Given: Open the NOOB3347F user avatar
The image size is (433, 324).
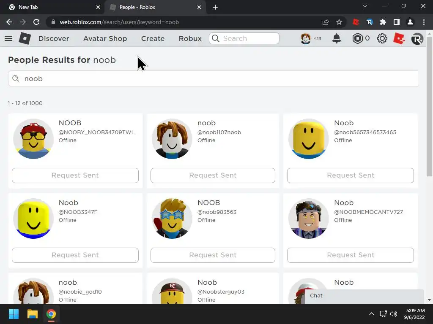Looking at the screenshot, I should click(x=33, y=219).
